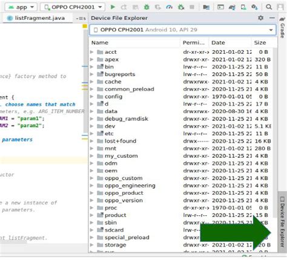Viewport: 287px width, 260px height.
Task: Select the sbin folder
Action: 180,223
